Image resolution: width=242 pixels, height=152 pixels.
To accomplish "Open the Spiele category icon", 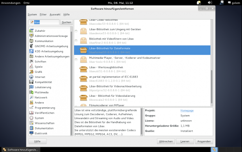I will tap(31, 67).
